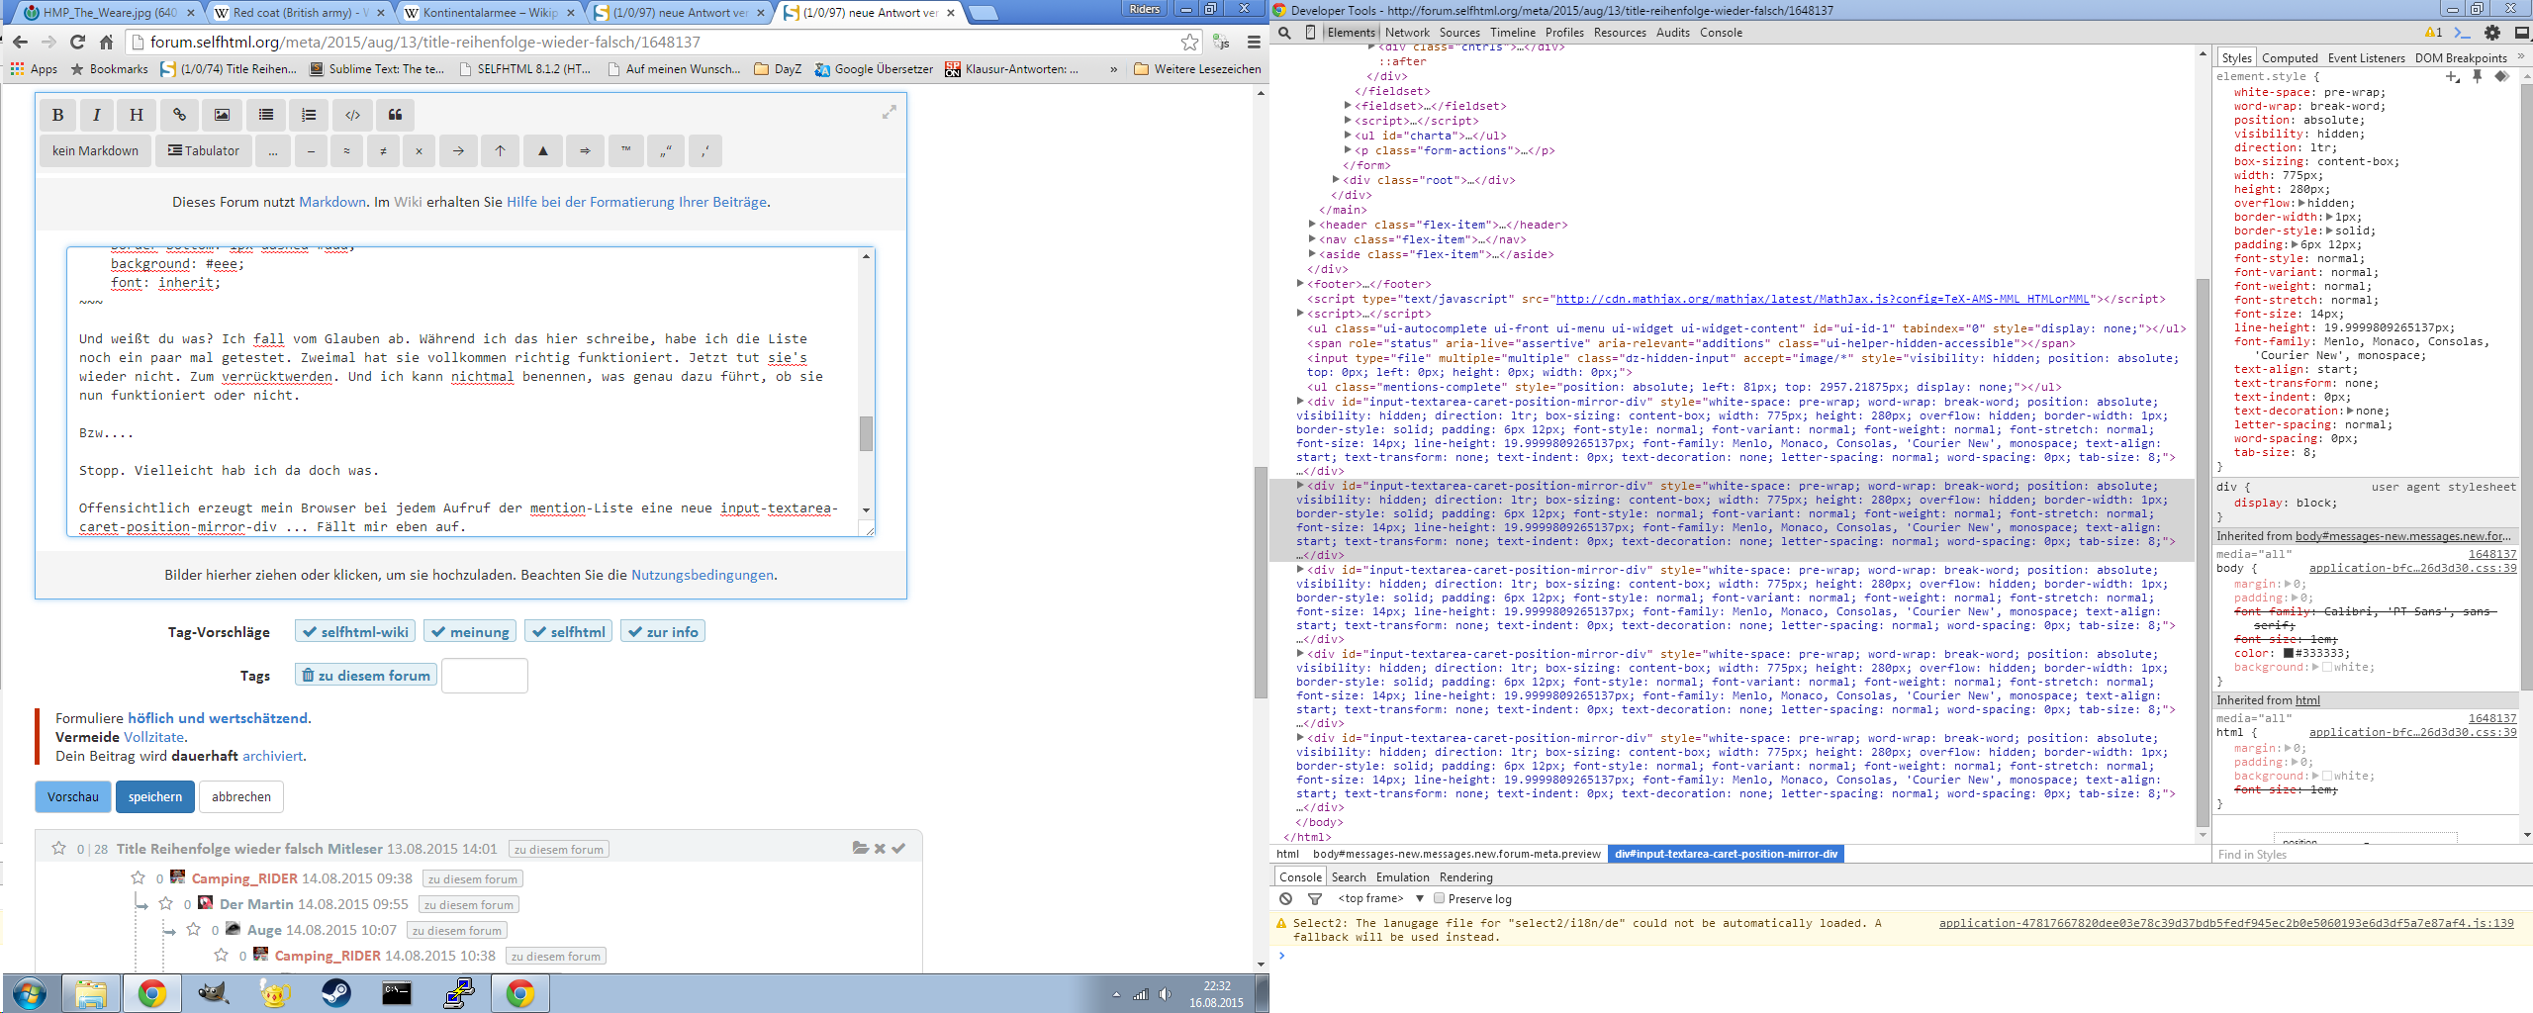Image resolution: width=2533 pixels, height=1013 pixels.
Task: Show more bookmarks with the chevron
Action: (x=1114, y=69)
